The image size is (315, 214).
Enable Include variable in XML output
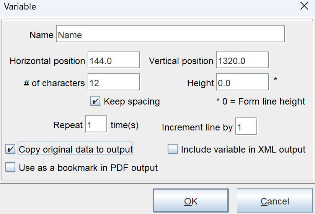[173, 150]
